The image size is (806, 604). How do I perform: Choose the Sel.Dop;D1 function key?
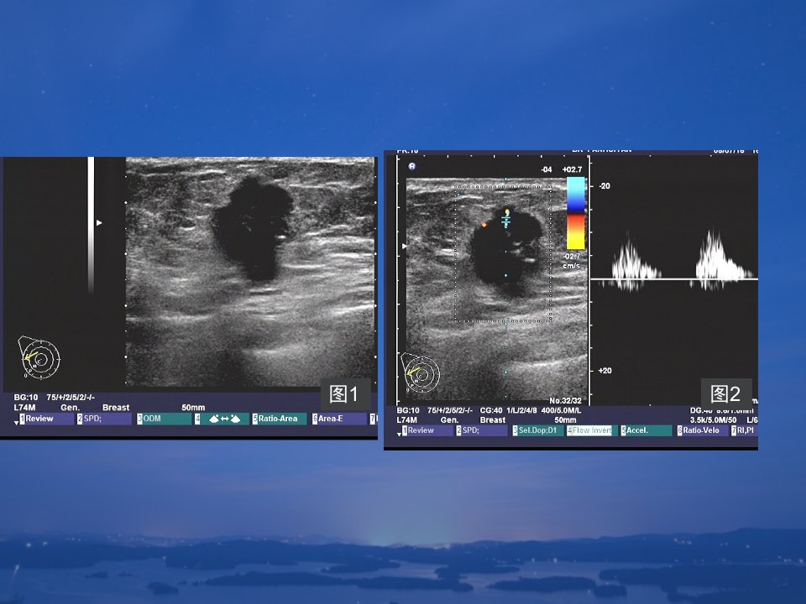pos(537,430)
